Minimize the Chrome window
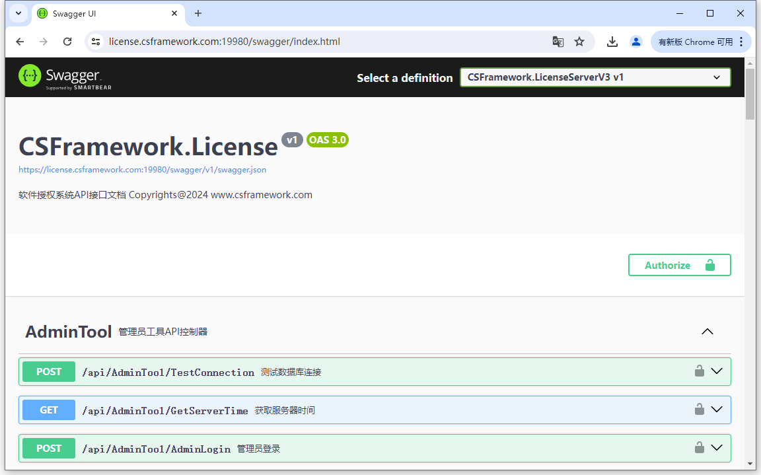 pos(680,14)
